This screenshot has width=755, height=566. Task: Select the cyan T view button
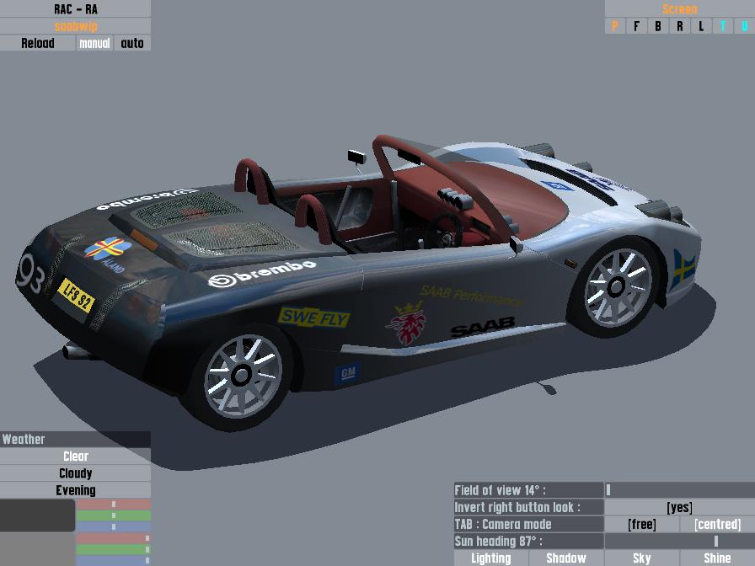tap(723, 26)
